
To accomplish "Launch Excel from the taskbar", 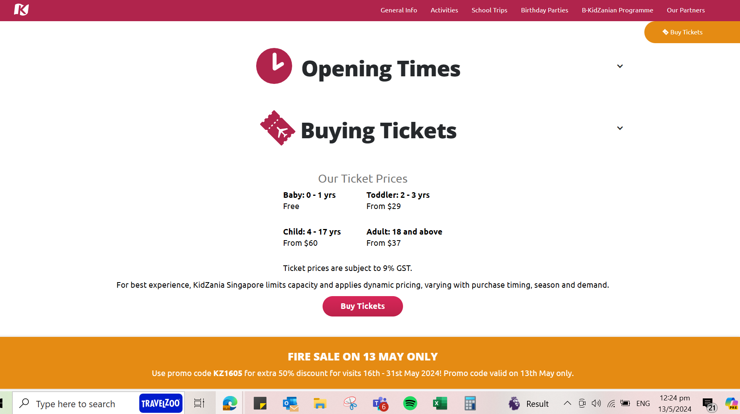I will tap(440, 404).
